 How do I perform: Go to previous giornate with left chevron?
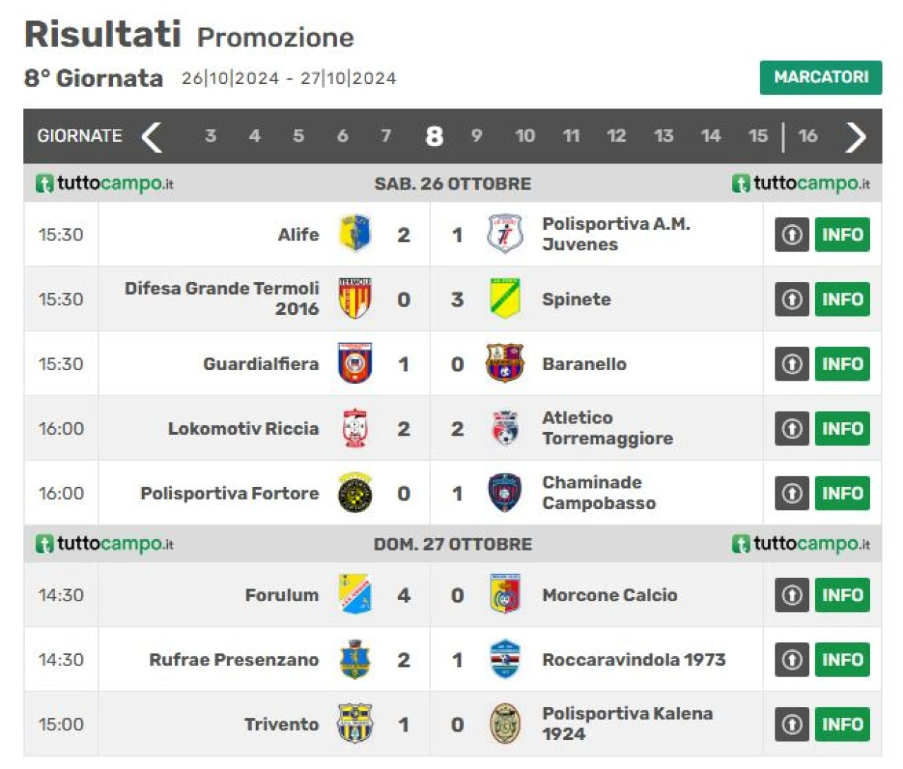pos(151,137)
